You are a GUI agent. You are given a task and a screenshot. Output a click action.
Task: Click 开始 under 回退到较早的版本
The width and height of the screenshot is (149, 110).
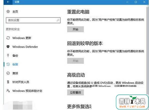[x=76, y=61]
